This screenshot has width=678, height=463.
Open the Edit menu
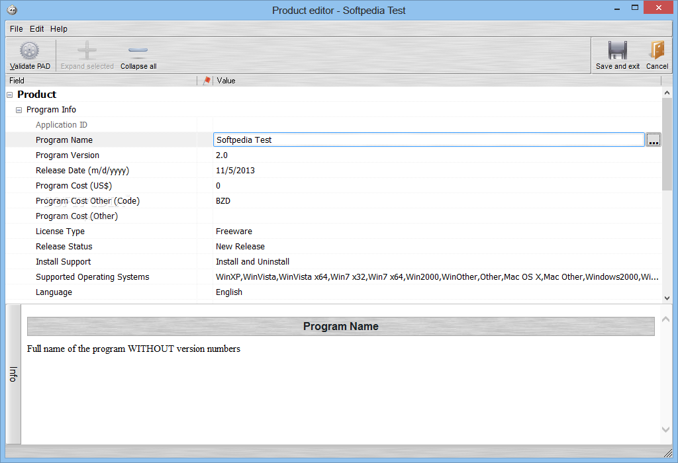point(37,29)
